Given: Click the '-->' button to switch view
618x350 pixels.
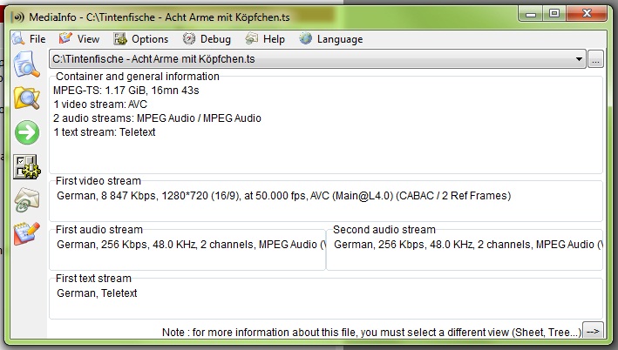Looking at the screenshot, I should pyautogui.click(x=593, y=332).
